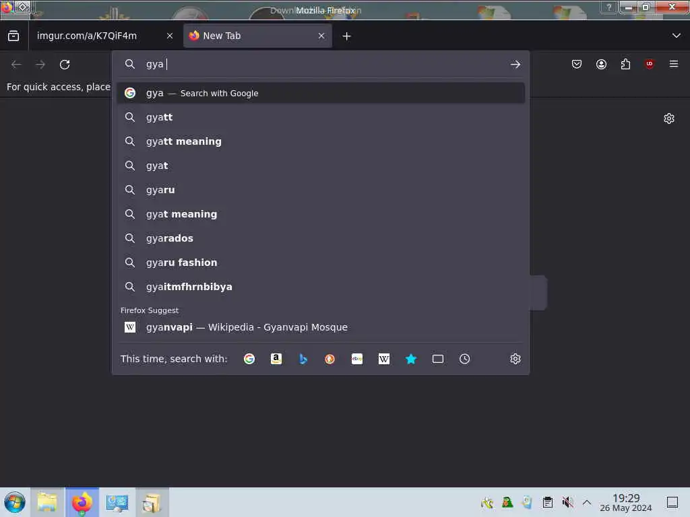
Task: Open new tab page personalize gear
Action: click(669, 118)
